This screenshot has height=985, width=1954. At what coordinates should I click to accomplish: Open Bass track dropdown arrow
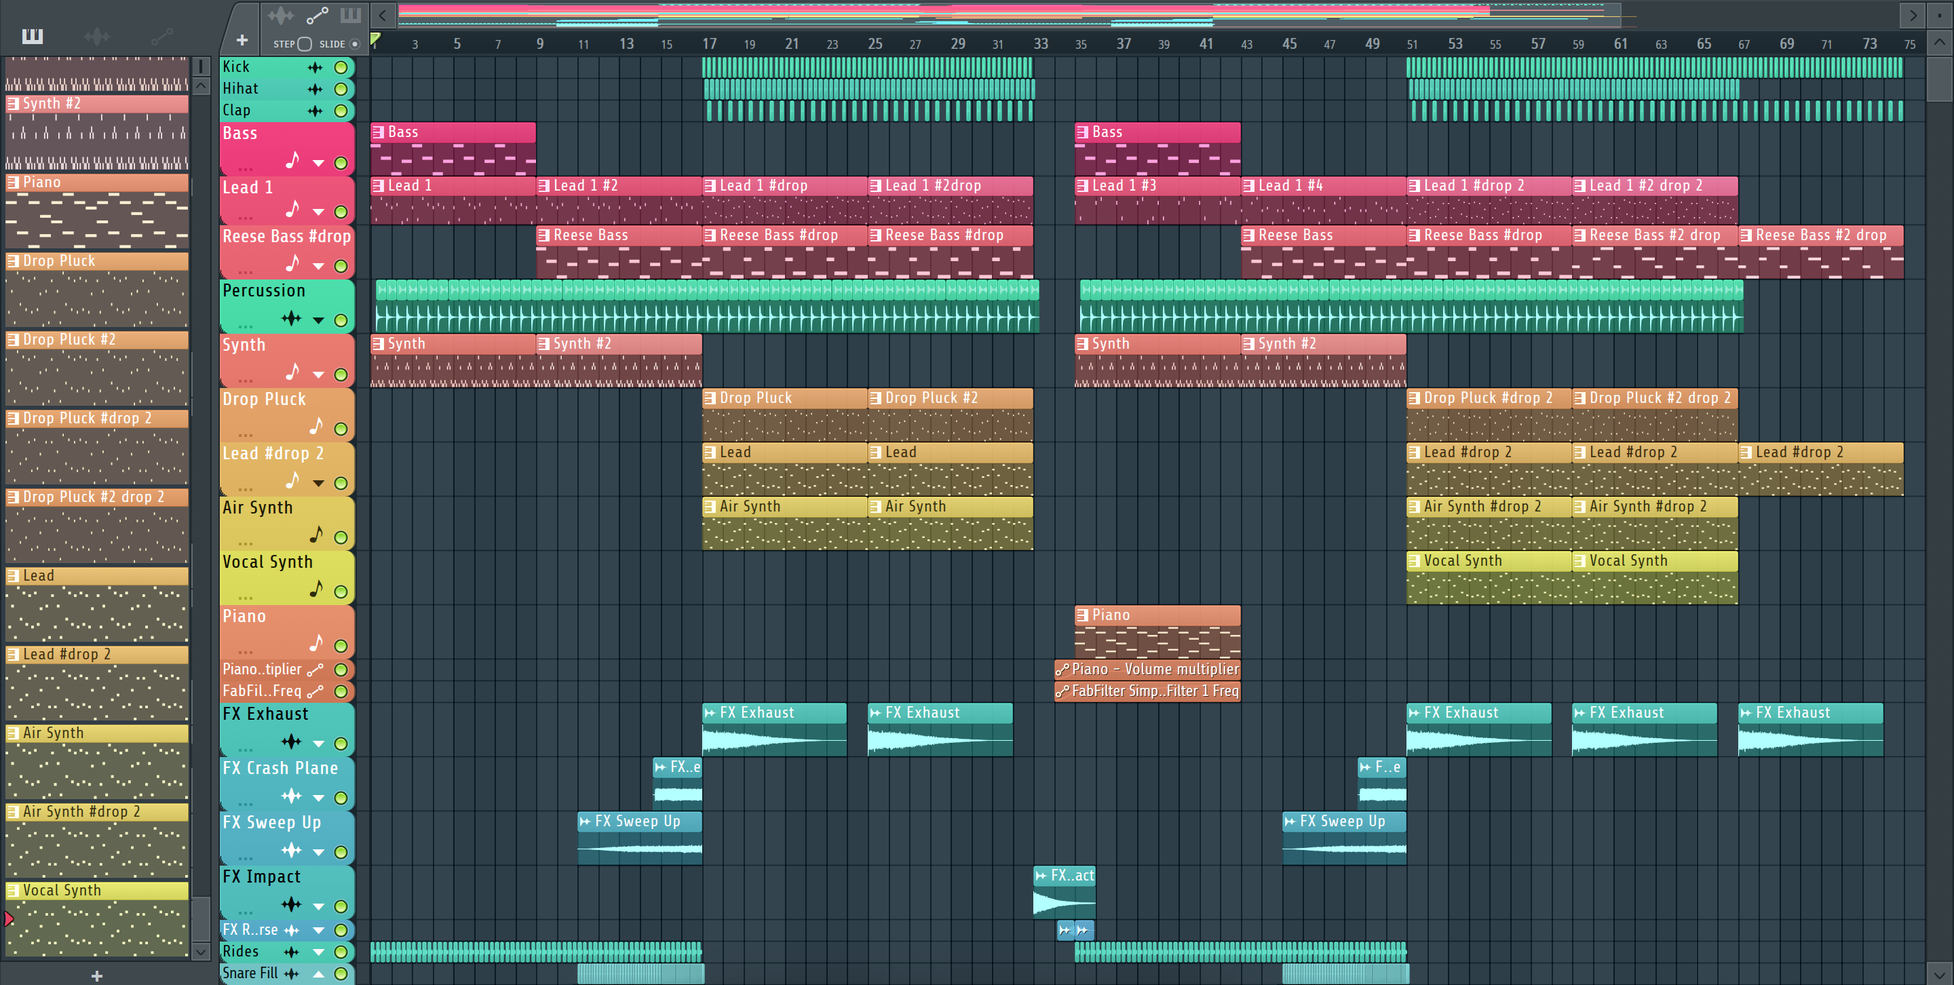[319, 163]
